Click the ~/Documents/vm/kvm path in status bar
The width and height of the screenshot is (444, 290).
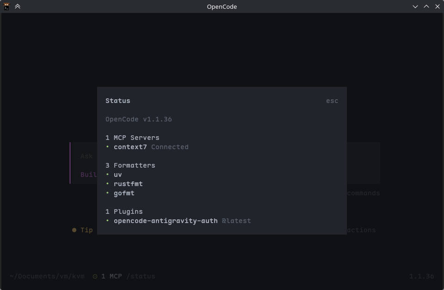coord(47,276)
